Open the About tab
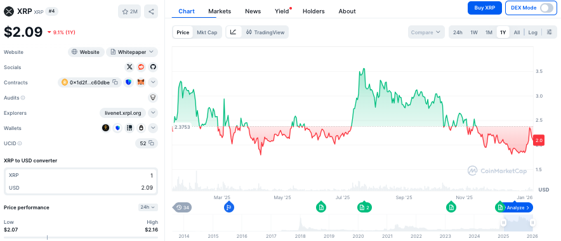Screen dimensions: 561x241 pyautogui.click(x=347, y=11)
